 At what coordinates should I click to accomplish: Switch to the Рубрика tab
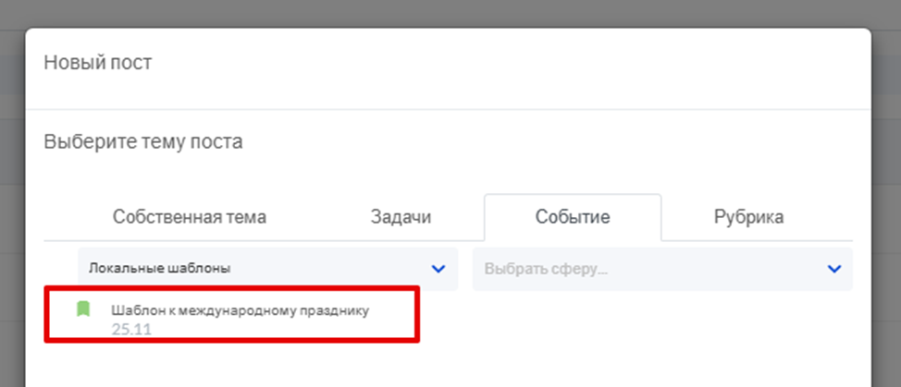748,217
